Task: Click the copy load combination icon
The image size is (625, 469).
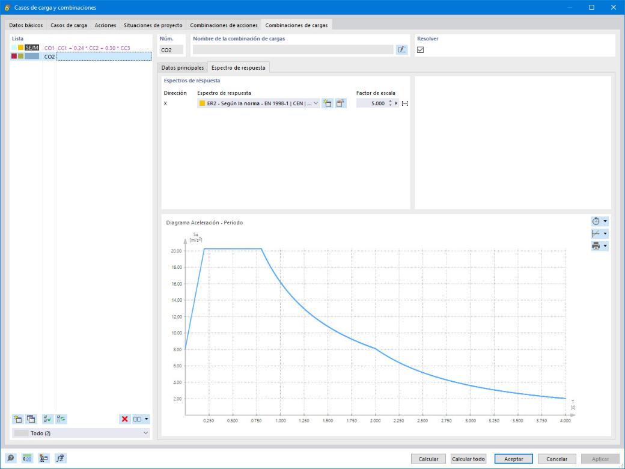Action: [x=31, y=418]
